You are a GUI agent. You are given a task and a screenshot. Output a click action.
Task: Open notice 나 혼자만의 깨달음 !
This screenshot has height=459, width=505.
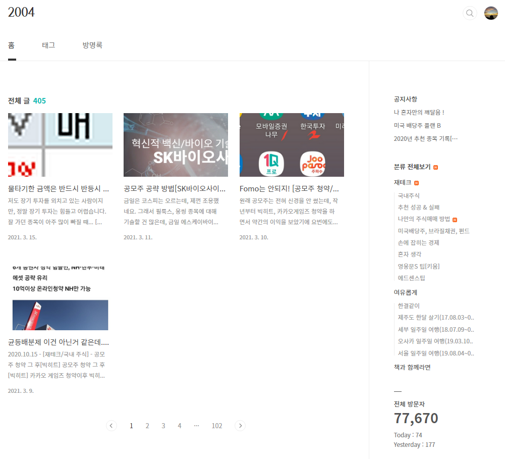pos(419,112)
